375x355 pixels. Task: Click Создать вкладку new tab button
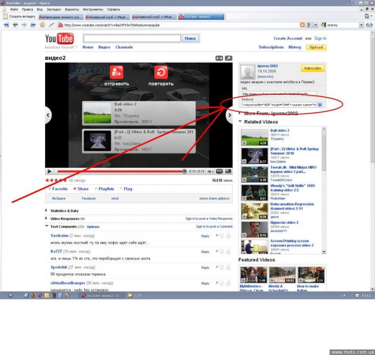click(x=19, y=16)
